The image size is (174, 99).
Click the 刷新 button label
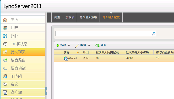103,45
